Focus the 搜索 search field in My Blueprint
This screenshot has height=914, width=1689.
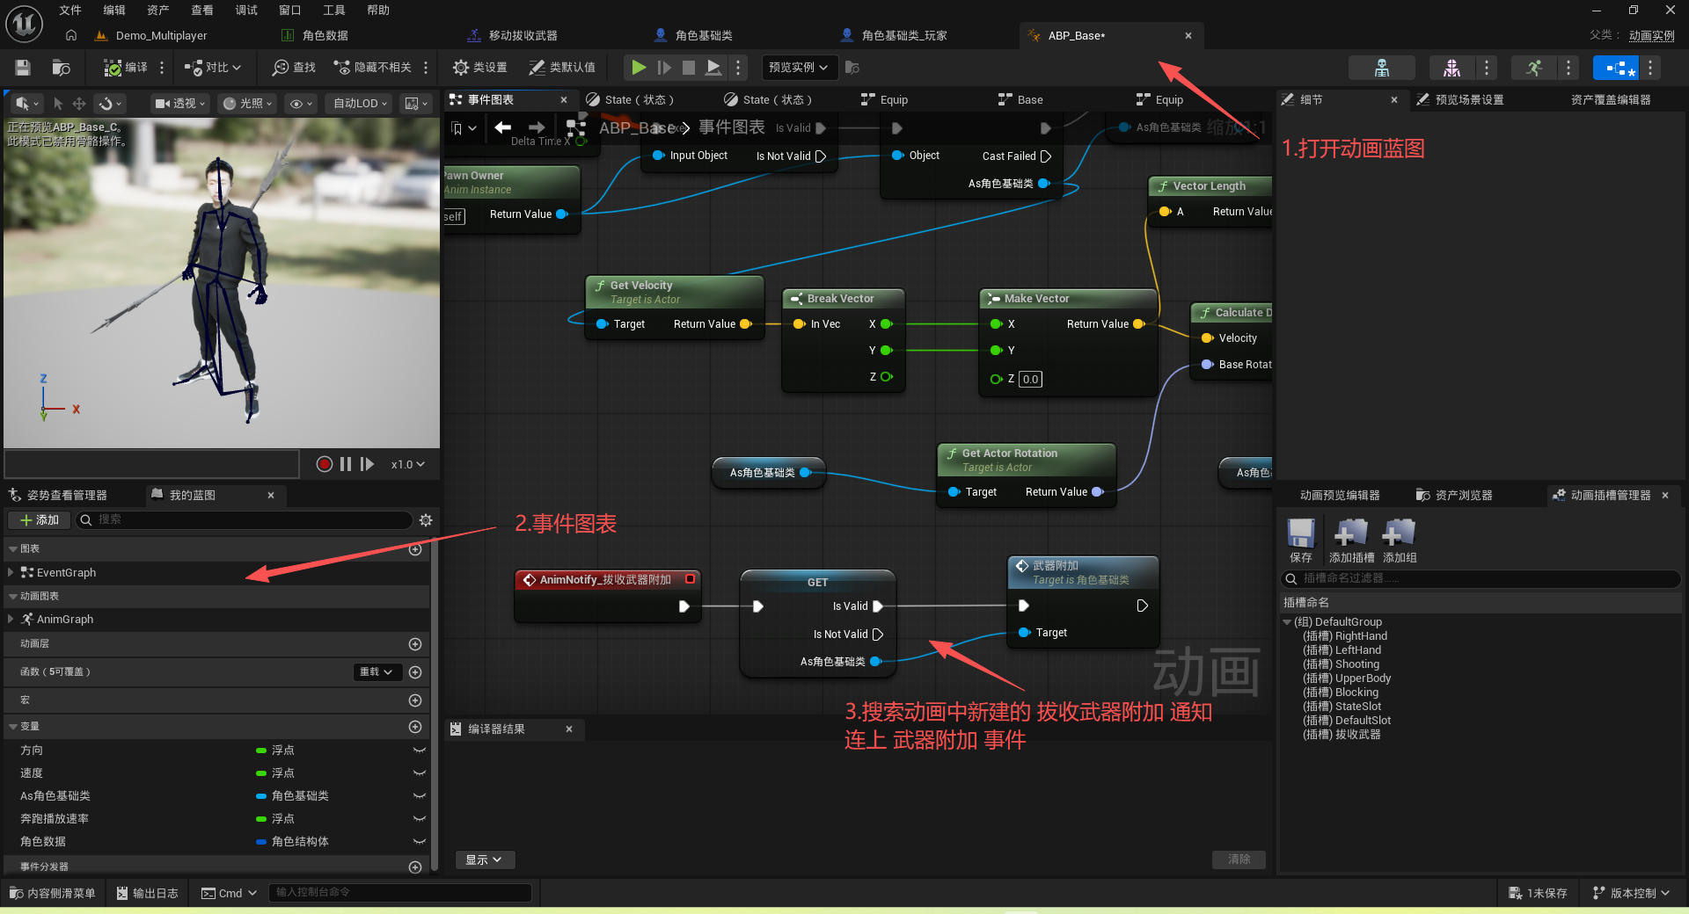pyautogui.click(x=244, y=520)
